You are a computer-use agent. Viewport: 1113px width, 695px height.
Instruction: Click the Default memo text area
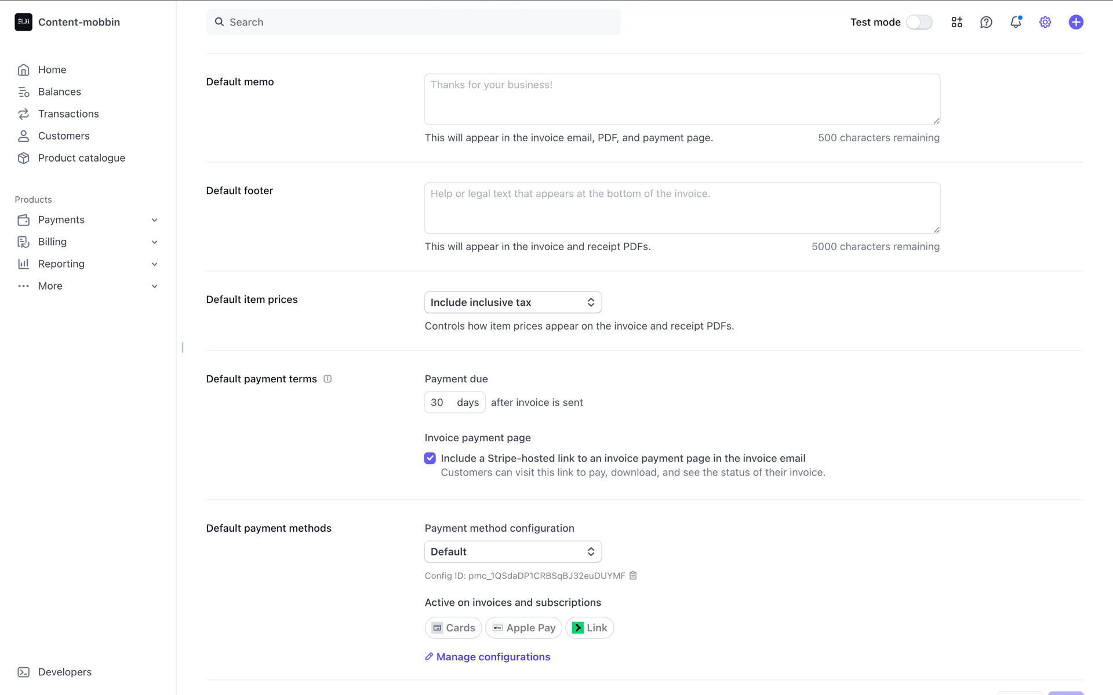coord(682,99)
